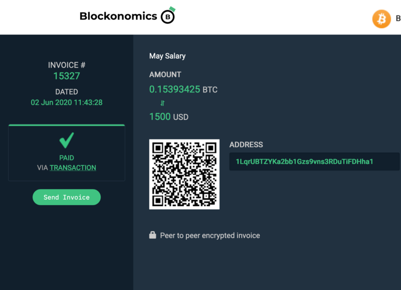Screen dimensions: 401x290
Task: Open the TRANSACTION link
Action: 73,167
